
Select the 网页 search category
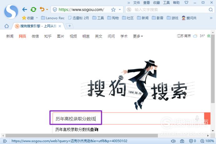pyautogui.click(x=23, y=36)
